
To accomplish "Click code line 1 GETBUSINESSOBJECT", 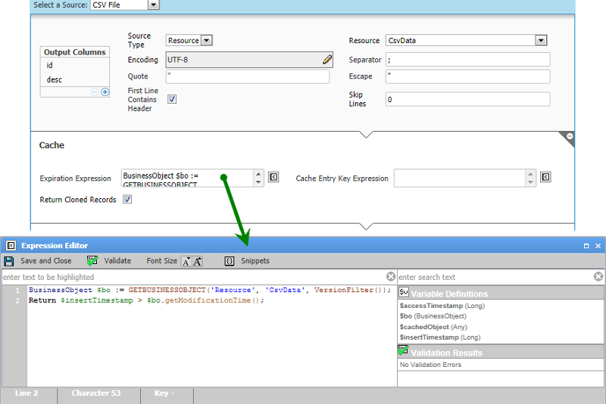I will click(167, 290).
